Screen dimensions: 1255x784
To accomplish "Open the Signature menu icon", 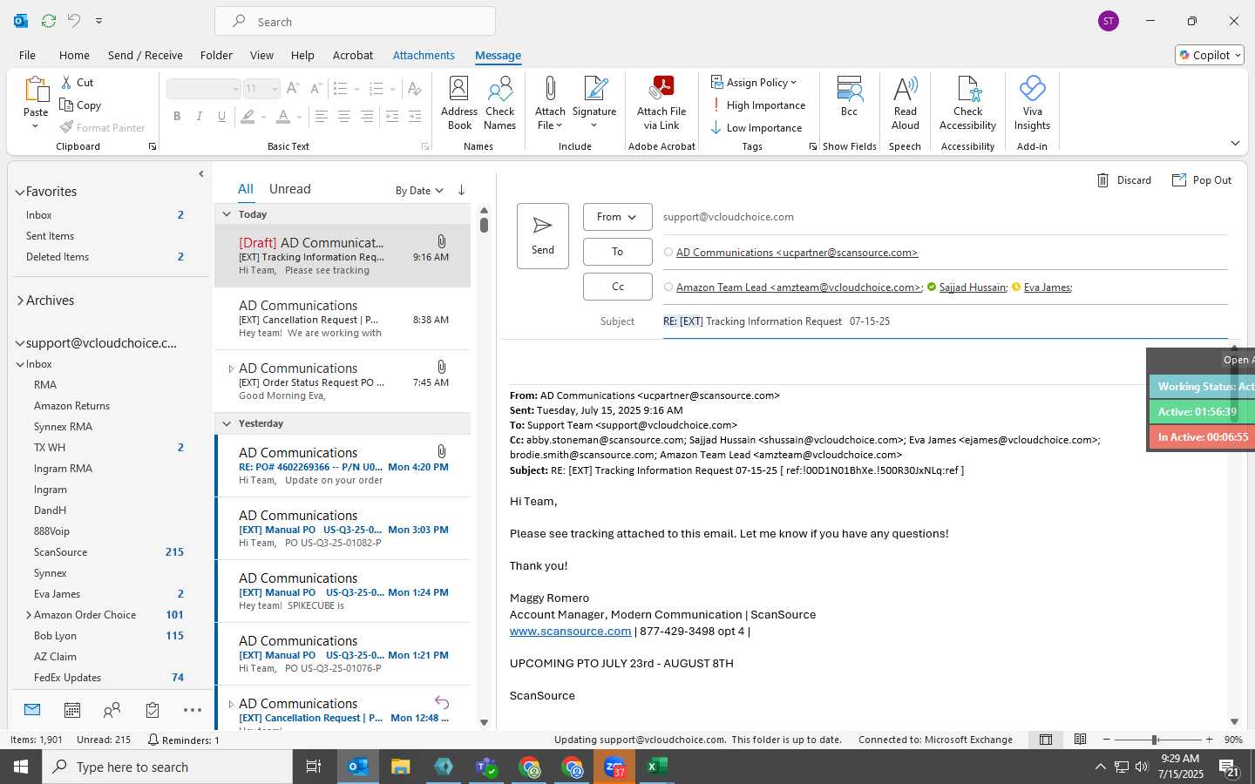I will pos(594,89).
